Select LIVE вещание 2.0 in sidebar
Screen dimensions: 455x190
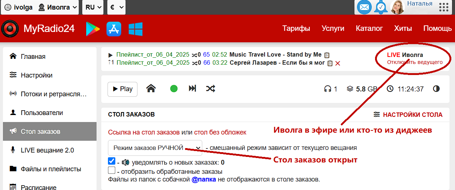[x=47, y=150]
